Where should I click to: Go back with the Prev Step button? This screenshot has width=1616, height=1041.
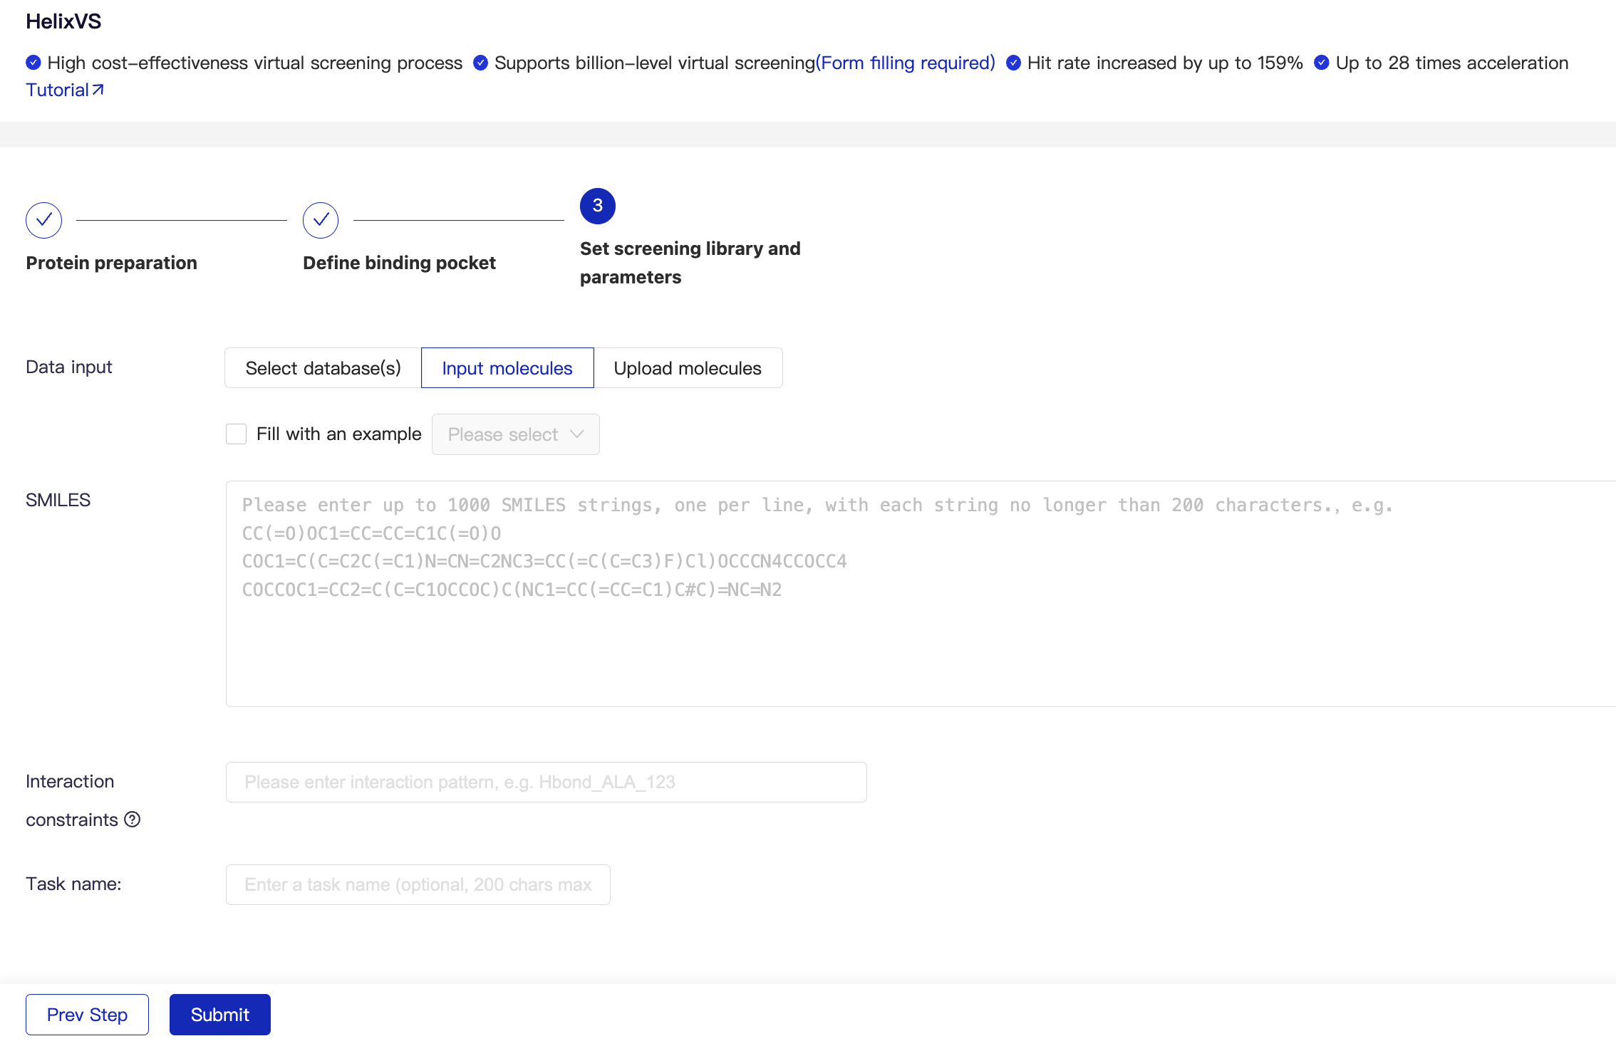click(87, 1015)
